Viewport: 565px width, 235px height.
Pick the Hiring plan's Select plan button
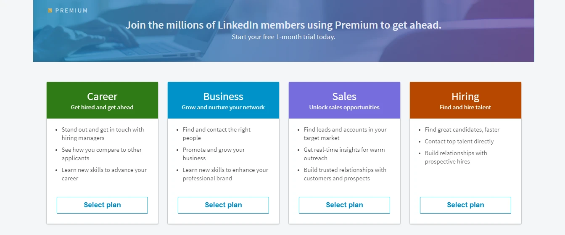(465, 205)
